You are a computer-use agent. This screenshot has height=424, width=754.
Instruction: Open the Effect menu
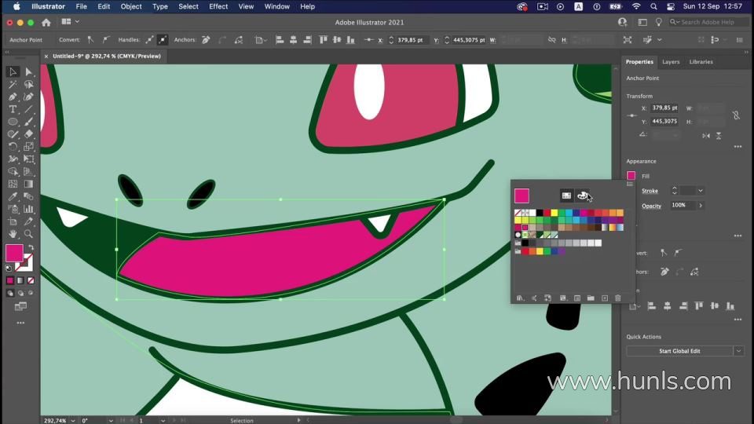218,7
